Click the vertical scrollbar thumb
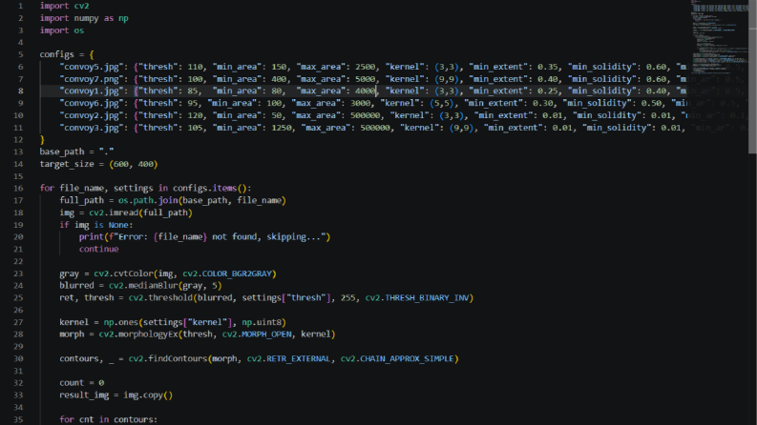757x425 pixels. (x=752, y=77)
